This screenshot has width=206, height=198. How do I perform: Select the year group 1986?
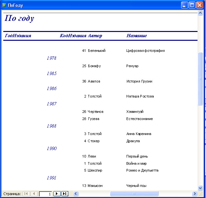click(52, 88)
